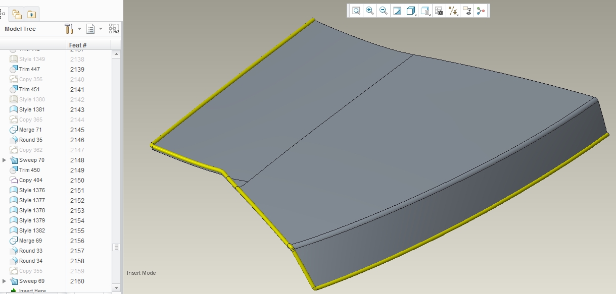The image size is (616, 294).
Task: Select Trim 447 in the model tree
Action: click(29, 69)
